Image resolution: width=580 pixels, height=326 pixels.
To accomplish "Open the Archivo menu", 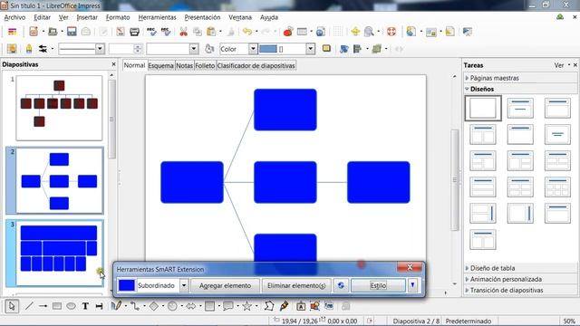I will (14, 17).
